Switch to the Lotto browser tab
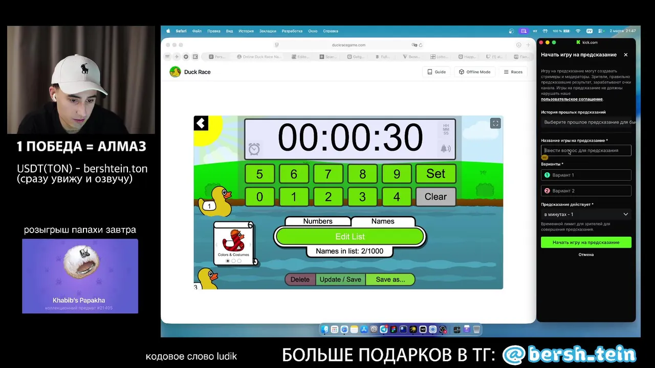This screenshot has height=368, width=655. 441,57
